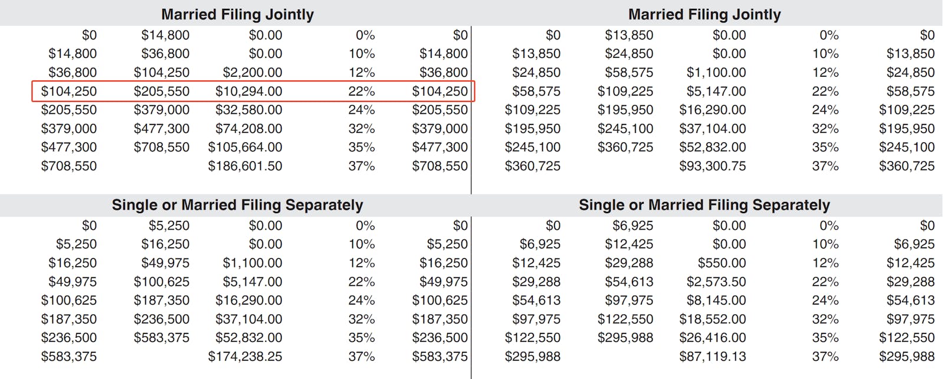Click the $550.00 amount cell
This screenshot has height=379, width=944.
point(722,263)
